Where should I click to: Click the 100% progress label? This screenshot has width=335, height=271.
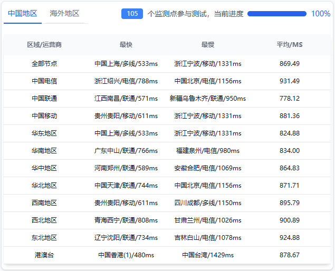click(x=321, y=14)
